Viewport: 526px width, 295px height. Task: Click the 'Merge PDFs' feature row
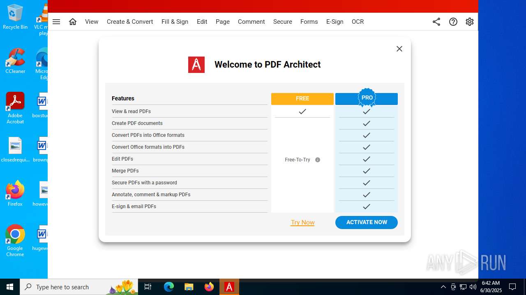(189, 171)
